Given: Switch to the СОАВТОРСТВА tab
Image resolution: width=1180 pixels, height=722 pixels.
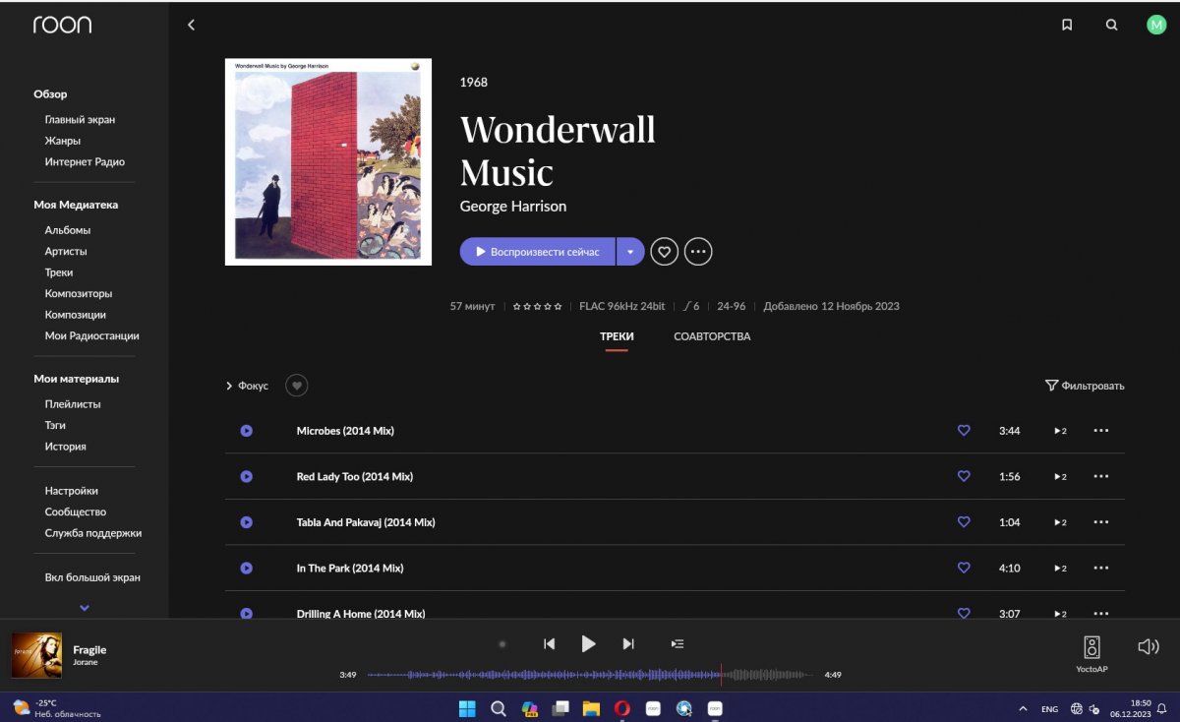Looking at the screenshot, I should click(x=712, y=336).
